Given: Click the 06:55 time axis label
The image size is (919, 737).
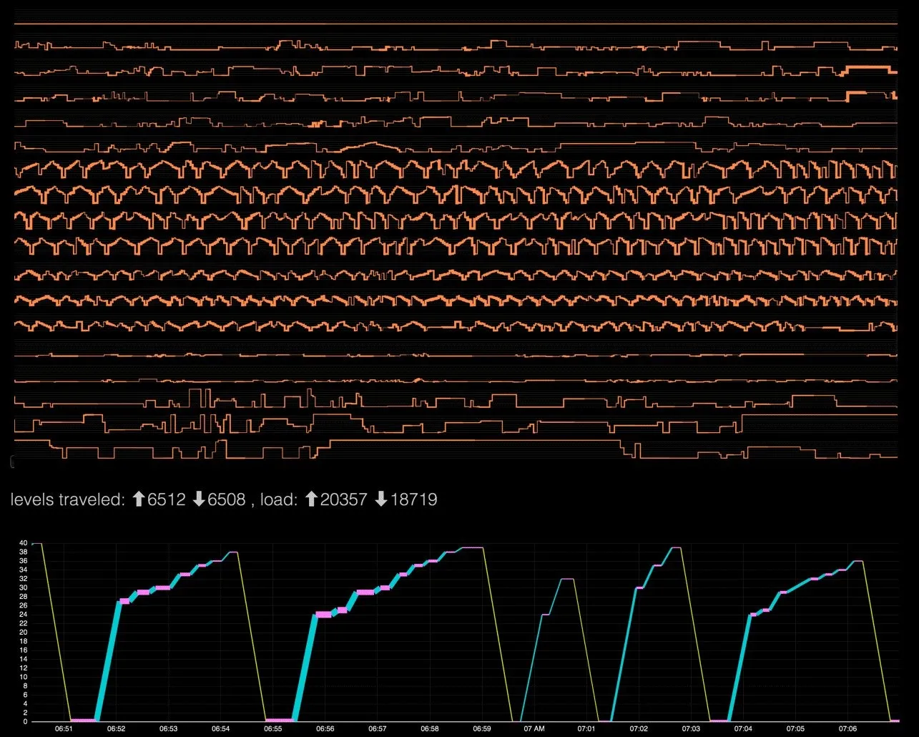Looking at the screenshot, I should pyautogui.click(x=272, y=729).
